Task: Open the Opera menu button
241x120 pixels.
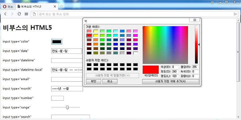Action: tap(8, 6)
